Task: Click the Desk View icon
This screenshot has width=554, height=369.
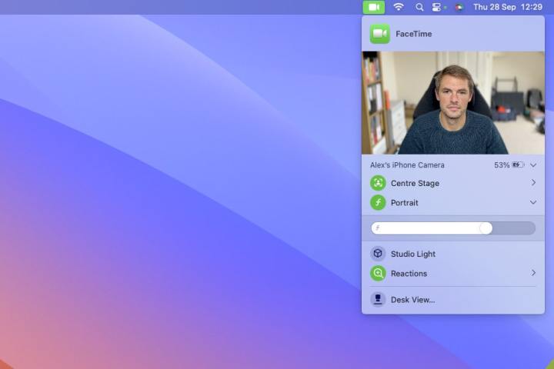Action: point(378,300)
